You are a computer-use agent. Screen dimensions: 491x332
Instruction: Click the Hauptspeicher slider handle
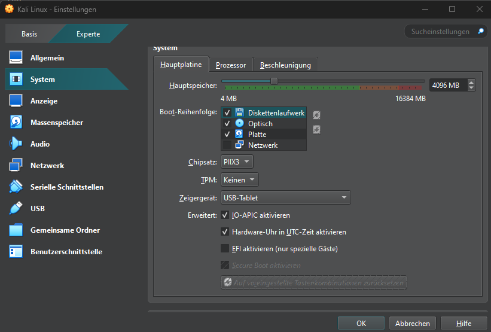tap(274, 81)
